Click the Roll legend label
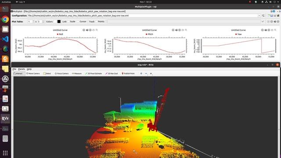This screenshot has width=281, height=158. (x=60, y=34)
